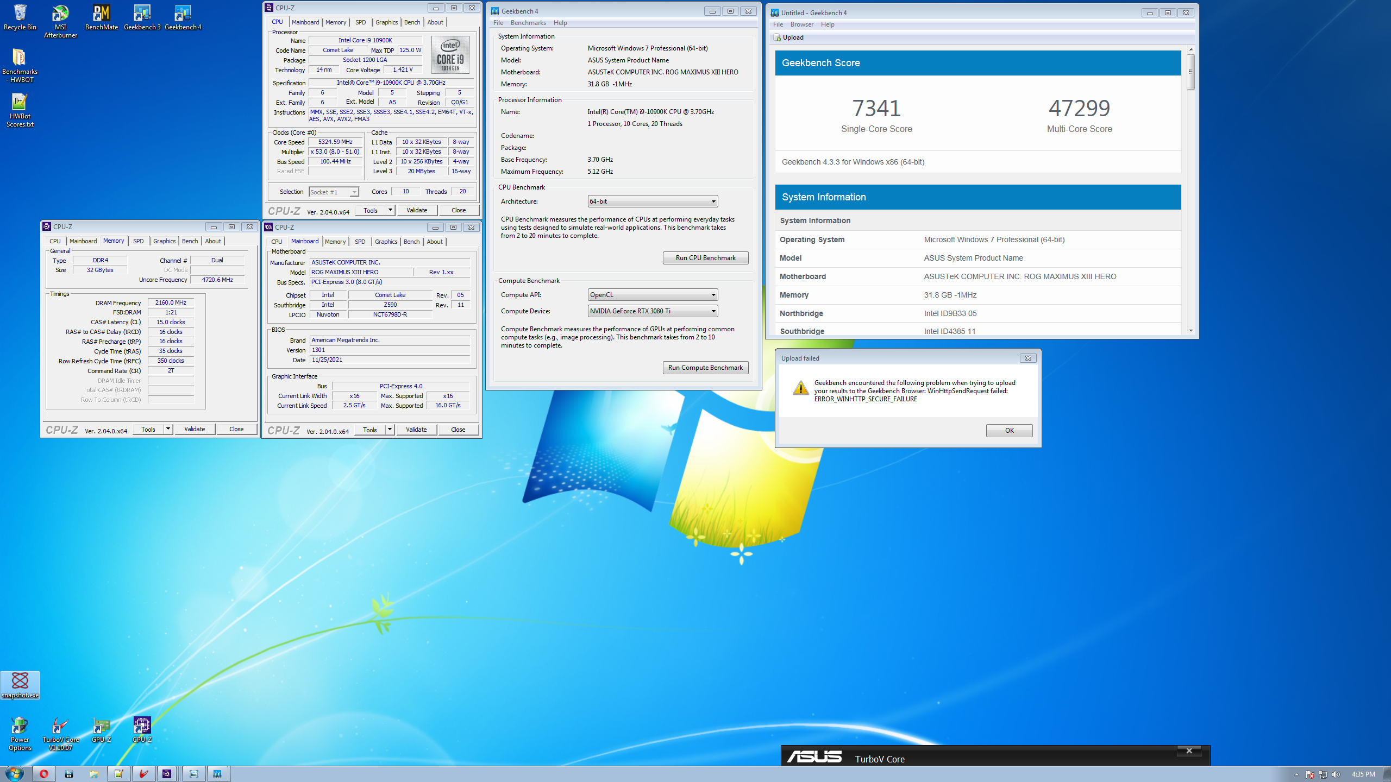Open the Compute API OpenCL dropdown
1391x782 pixels.
coord(653,295)
